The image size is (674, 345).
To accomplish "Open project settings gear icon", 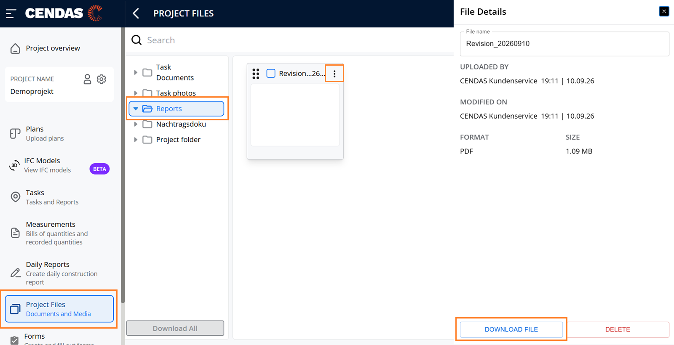I will 102,79.
